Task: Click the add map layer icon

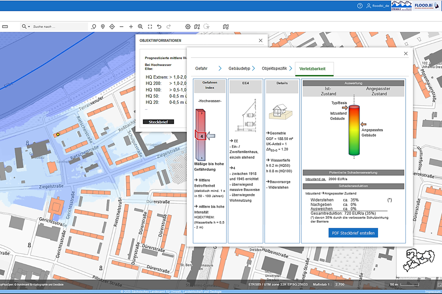Action: [x=197, y=27]
